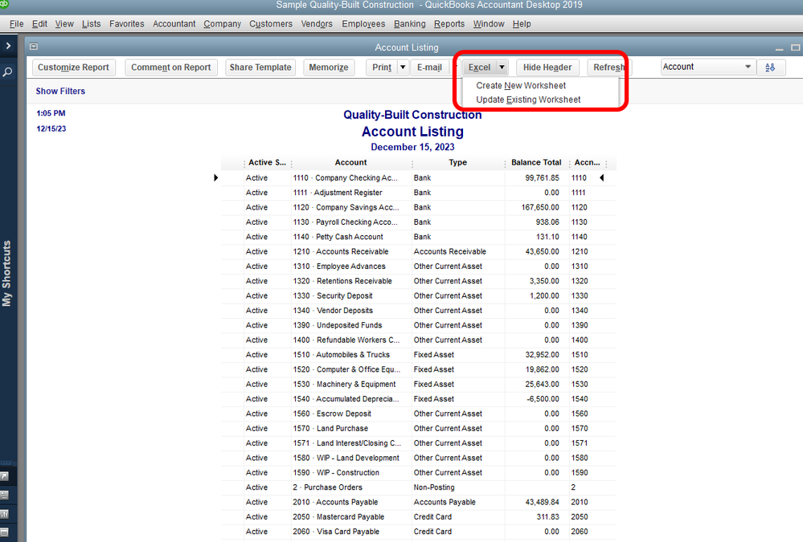803x542 pixels.
Task: Open the Run Favorite Reports bar chart icon
Action: coord(4,514)
